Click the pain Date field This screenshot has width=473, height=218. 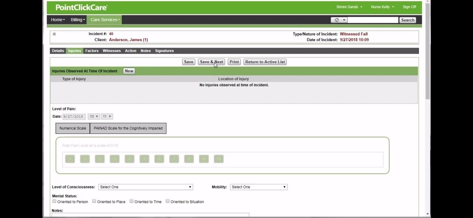tap(74, 116)
